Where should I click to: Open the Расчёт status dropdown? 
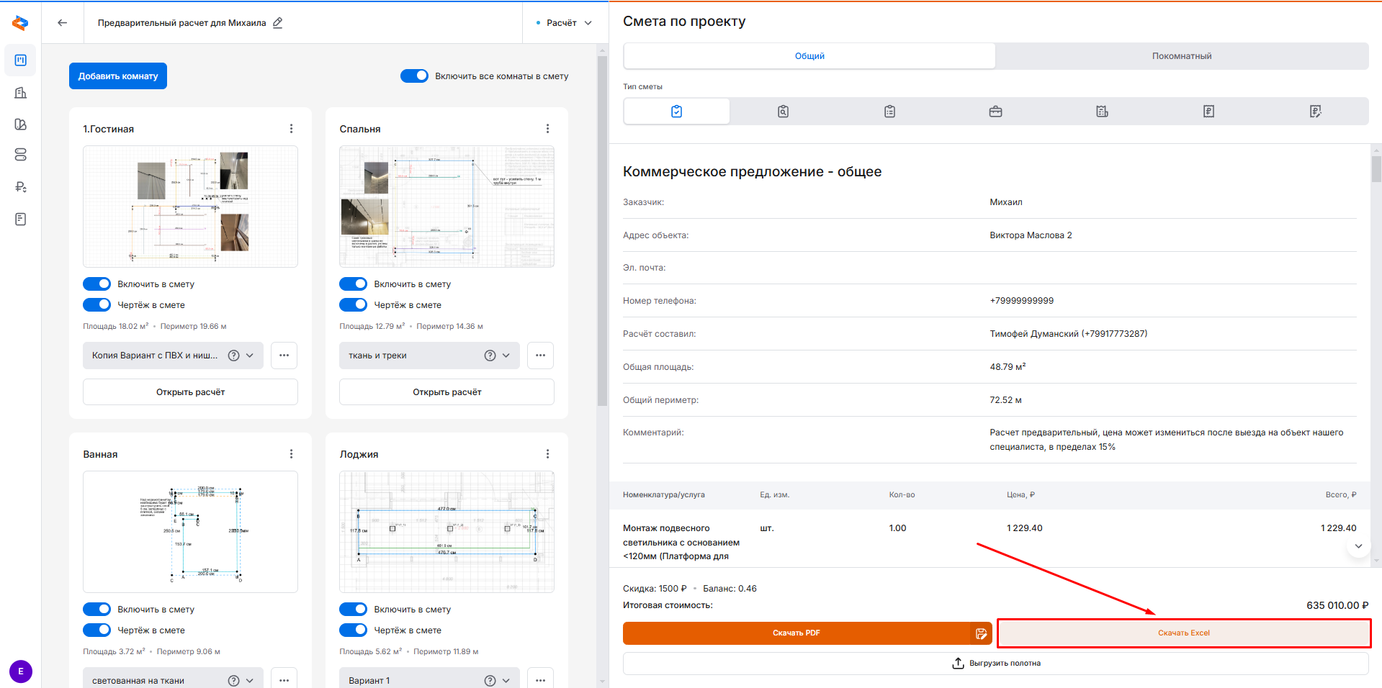(565, 23)
